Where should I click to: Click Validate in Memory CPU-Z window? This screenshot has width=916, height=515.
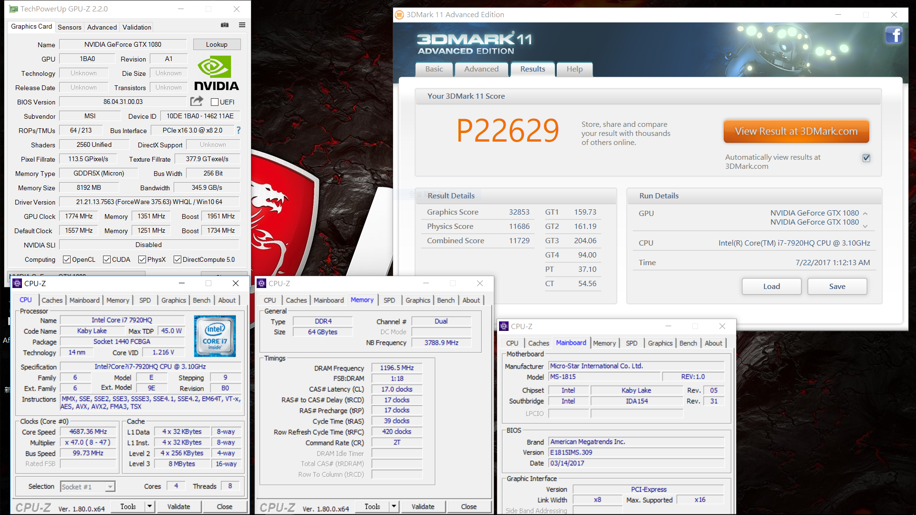tap(423, 506)
